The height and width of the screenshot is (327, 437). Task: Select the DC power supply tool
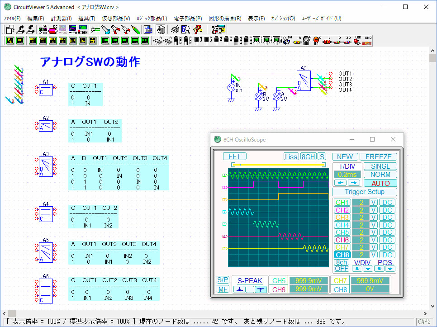(53, 29)
